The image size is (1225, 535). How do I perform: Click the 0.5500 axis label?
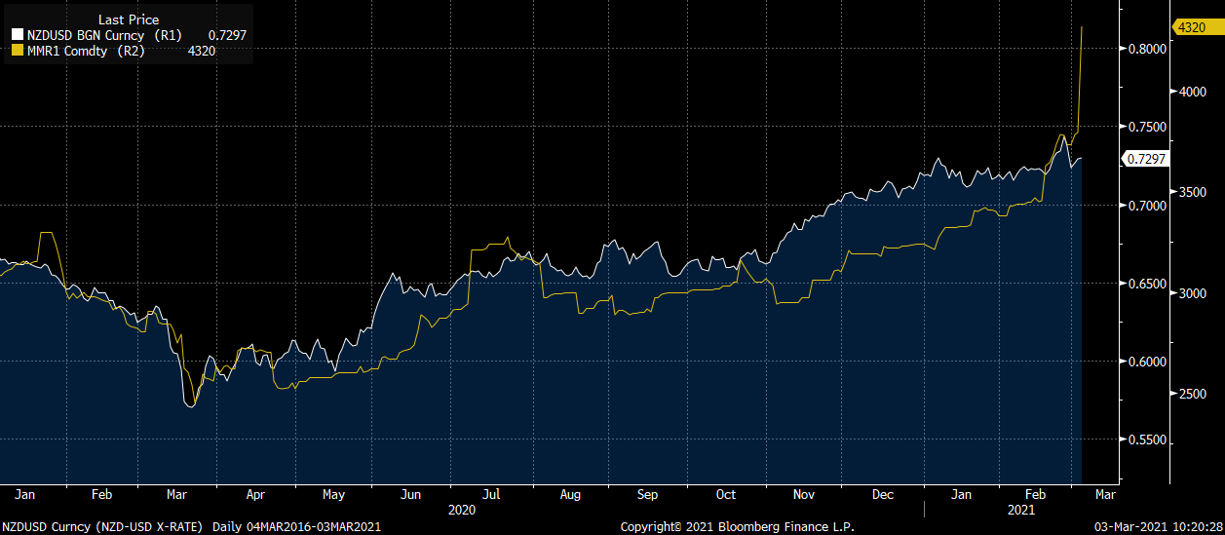tap(1148, 440)
